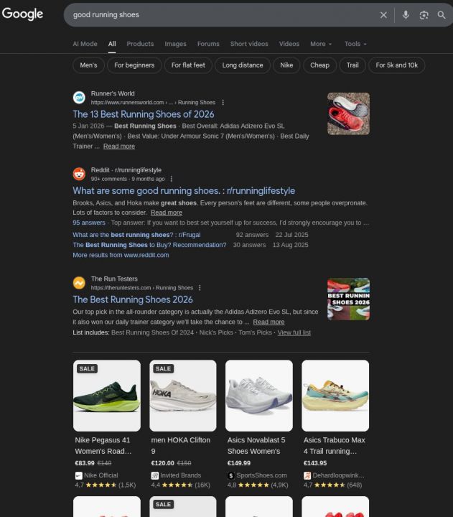Click Invited Brands store logo icon
The height and width of the screenshot is (517, 453).
tap(154, 475)
